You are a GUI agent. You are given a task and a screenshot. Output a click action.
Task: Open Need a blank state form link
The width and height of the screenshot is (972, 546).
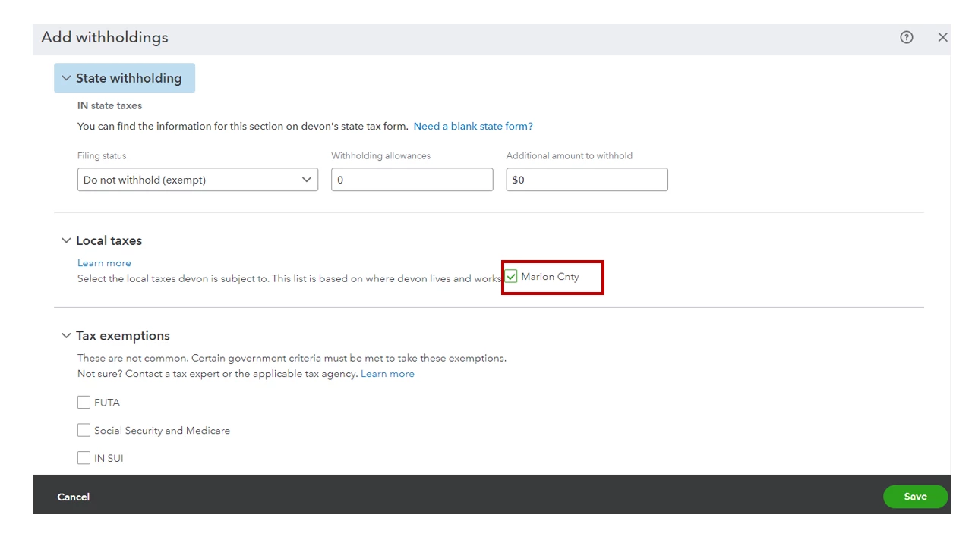tap(473, 126)
